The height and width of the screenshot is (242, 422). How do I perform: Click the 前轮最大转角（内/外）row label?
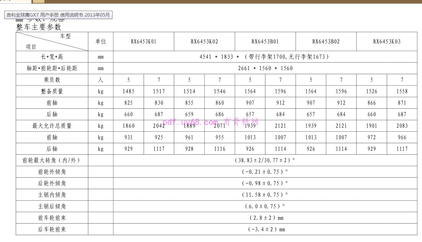52,160
